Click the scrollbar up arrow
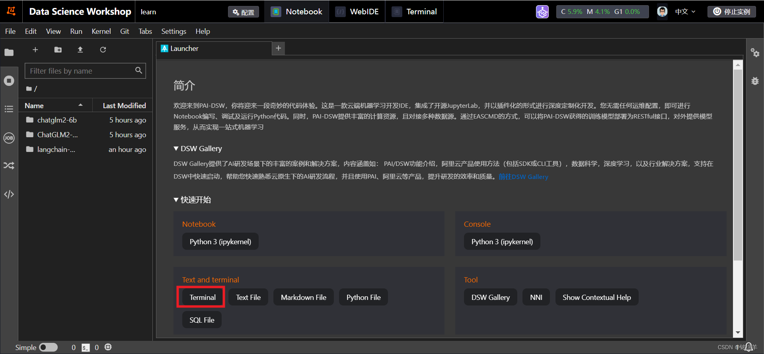Viewport: 764px width, 354px height. (x=738, y=64)
